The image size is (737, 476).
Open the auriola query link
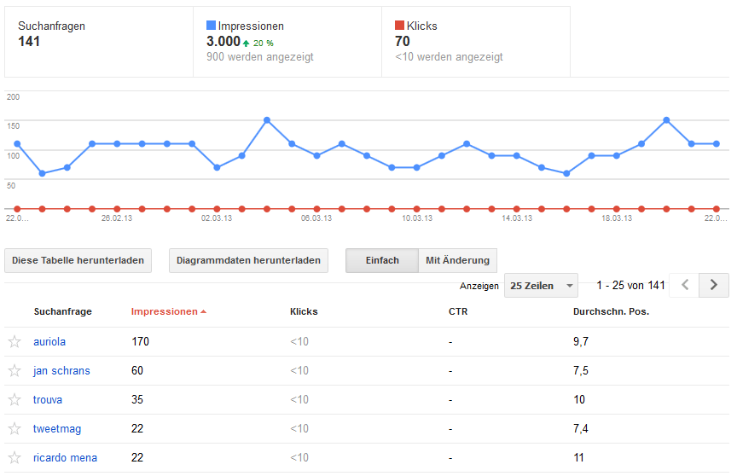[49, 341]
